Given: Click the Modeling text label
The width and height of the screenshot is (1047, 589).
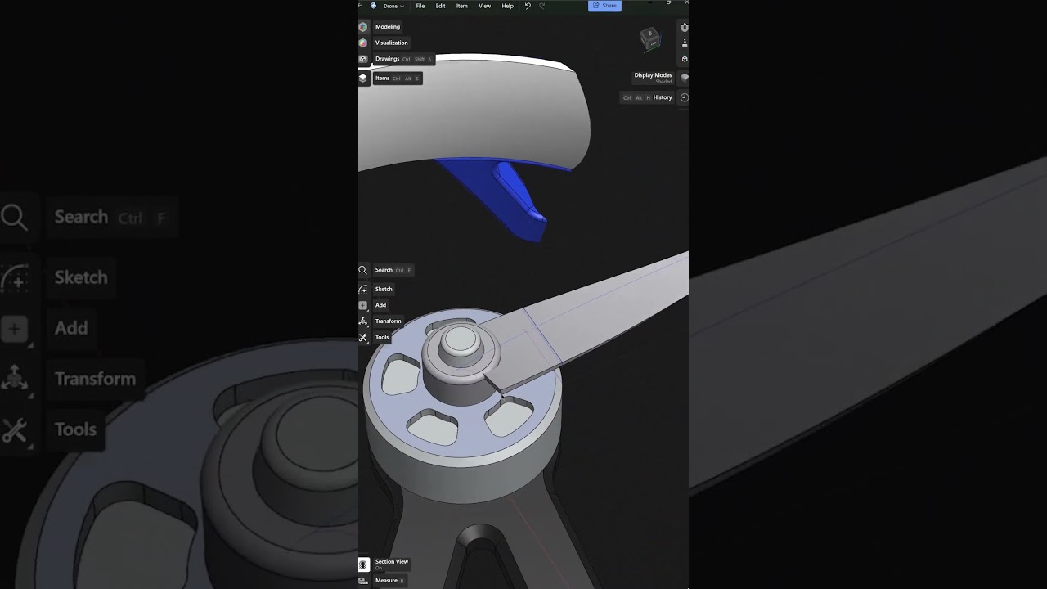Looking at the screenshot, I should point(388,27).
